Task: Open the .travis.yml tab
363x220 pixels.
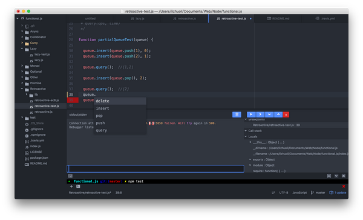Action: [325, 19]
